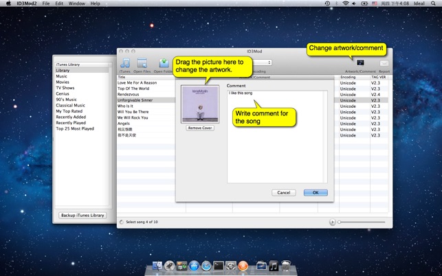The height and width of the screenshot is (276, 442).
Task: Open the Help menu
Action: 95,3
